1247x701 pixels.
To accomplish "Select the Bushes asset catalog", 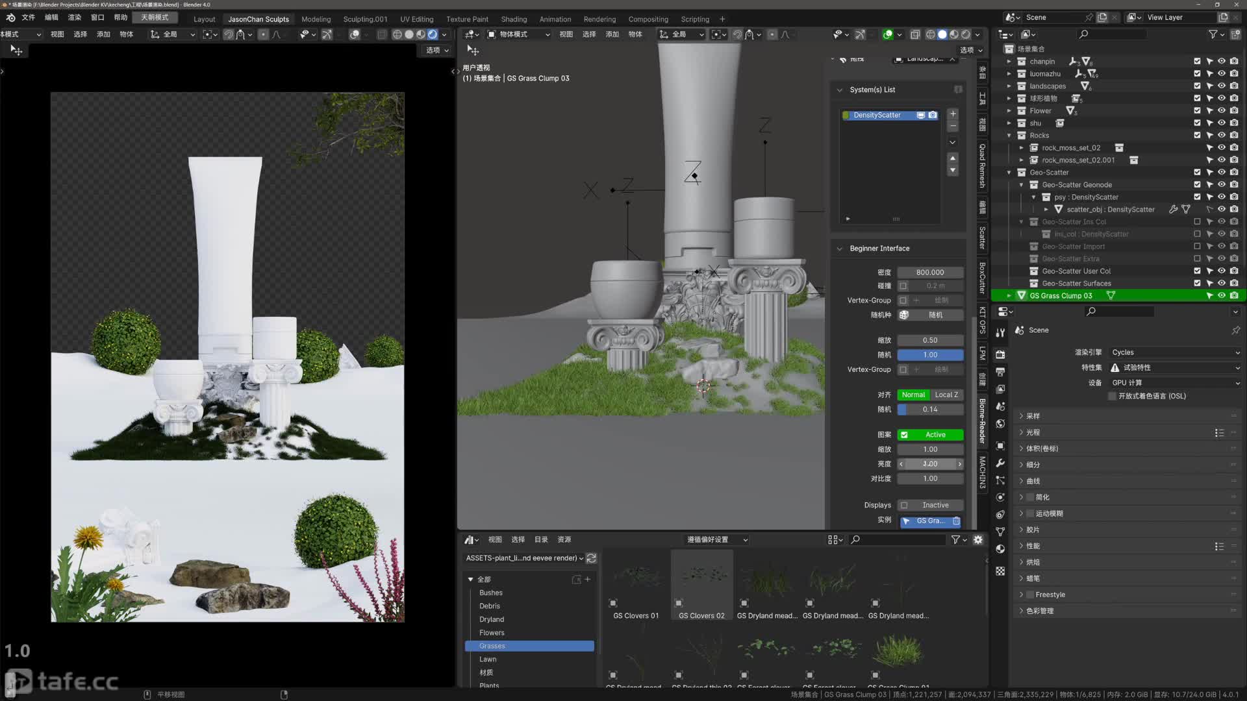I will tap(490, 593).
